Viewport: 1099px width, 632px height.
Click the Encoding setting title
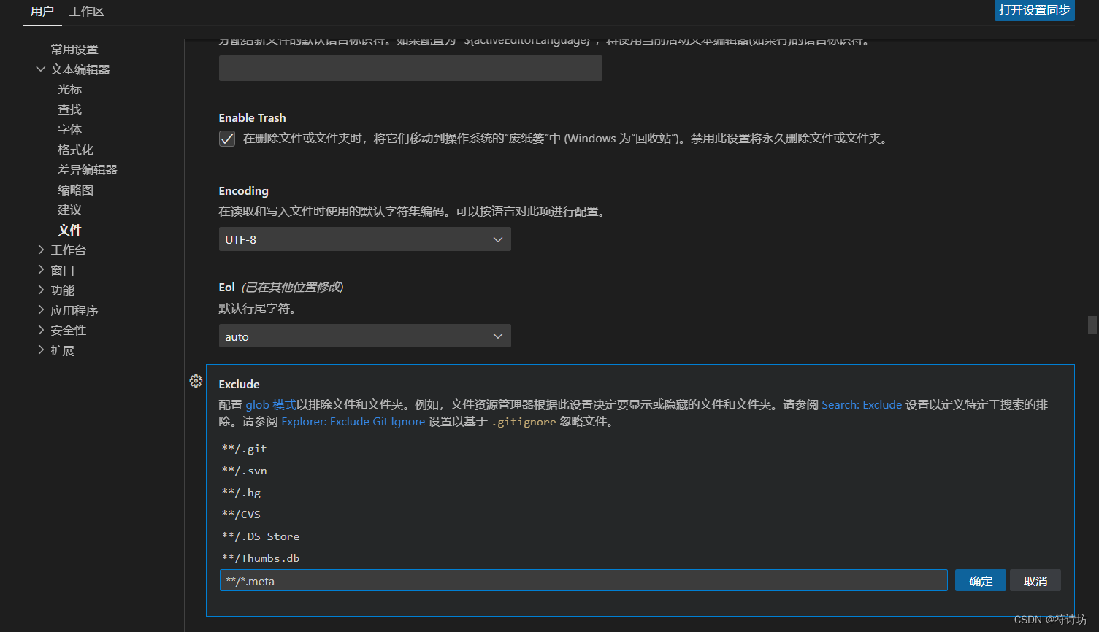pyautogui.click(x=243, y=190)
